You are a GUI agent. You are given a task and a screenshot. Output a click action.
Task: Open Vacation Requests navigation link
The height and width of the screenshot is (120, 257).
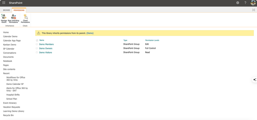[x=12, y=107]
